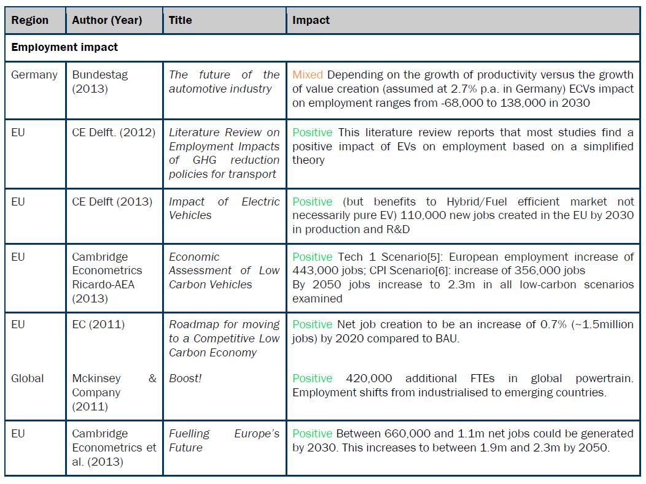
Task: Click the Global region cell
Action: (28, 378)
